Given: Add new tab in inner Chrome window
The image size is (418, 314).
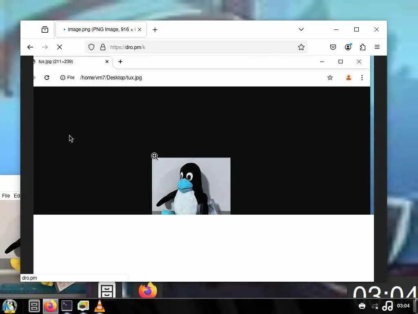Looking at the screenshot, I should [x=120, y=62].
